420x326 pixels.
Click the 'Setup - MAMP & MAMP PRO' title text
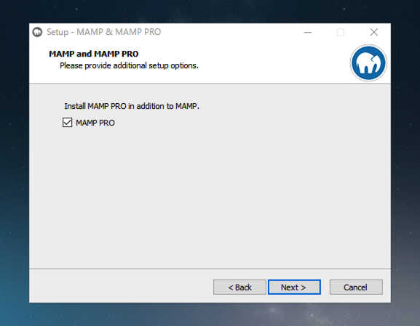tap(103, 32)
